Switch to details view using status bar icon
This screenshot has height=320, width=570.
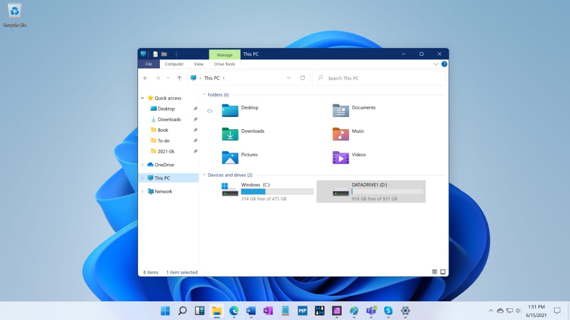tap(434, 271)
